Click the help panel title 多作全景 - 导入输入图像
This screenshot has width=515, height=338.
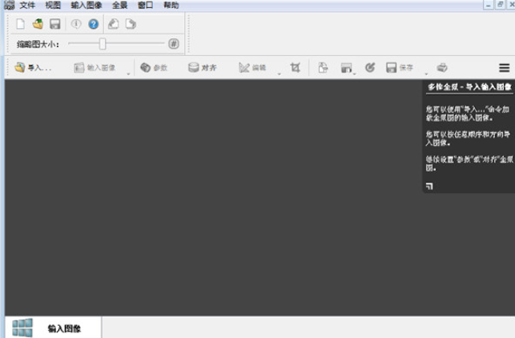click(469, 87)
